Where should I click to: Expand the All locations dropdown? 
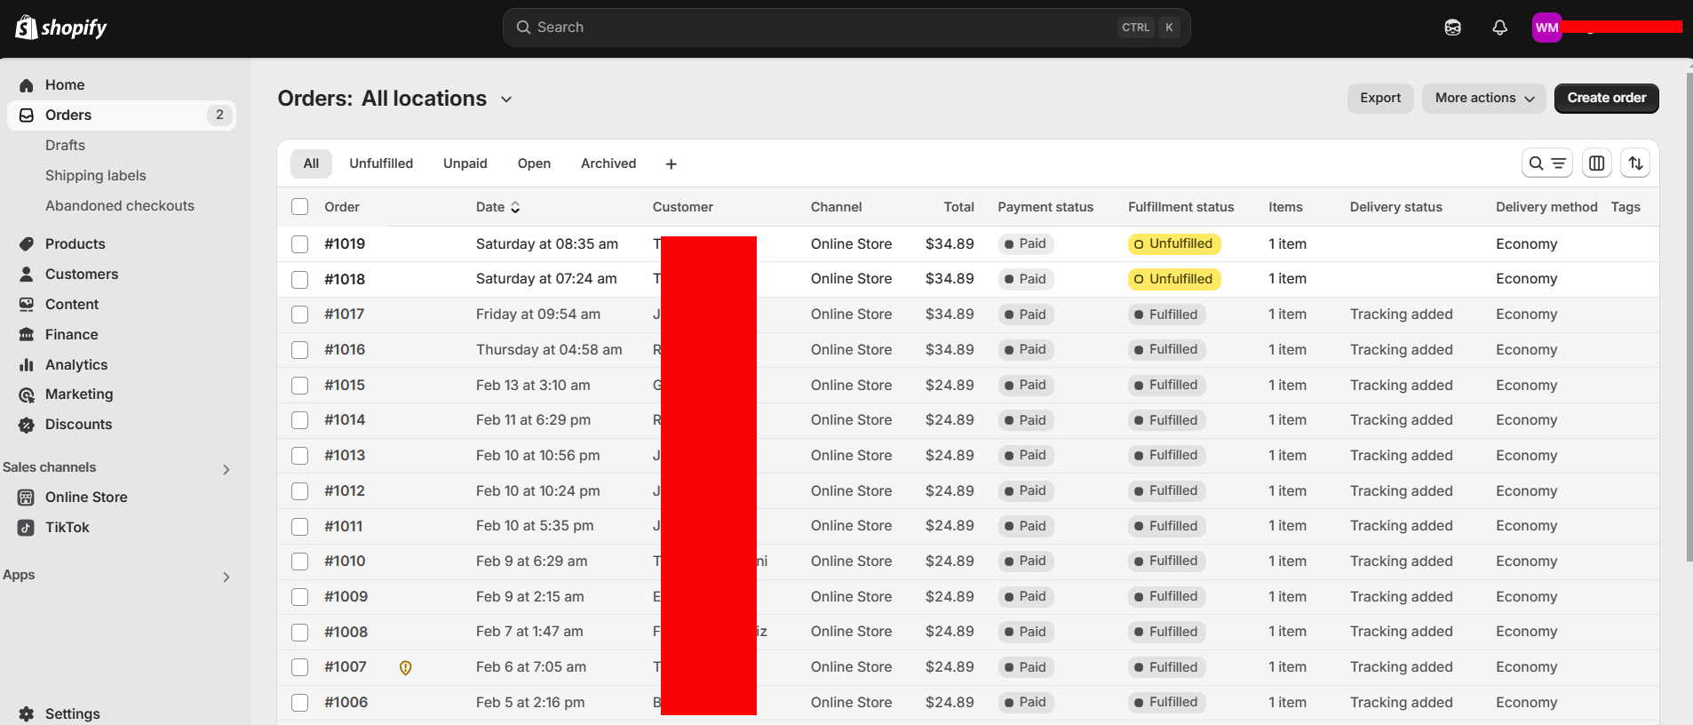(506, 100)
